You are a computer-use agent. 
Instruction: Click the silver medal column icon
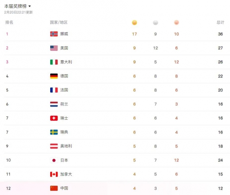pyautogui.click(x=155, y=23)
